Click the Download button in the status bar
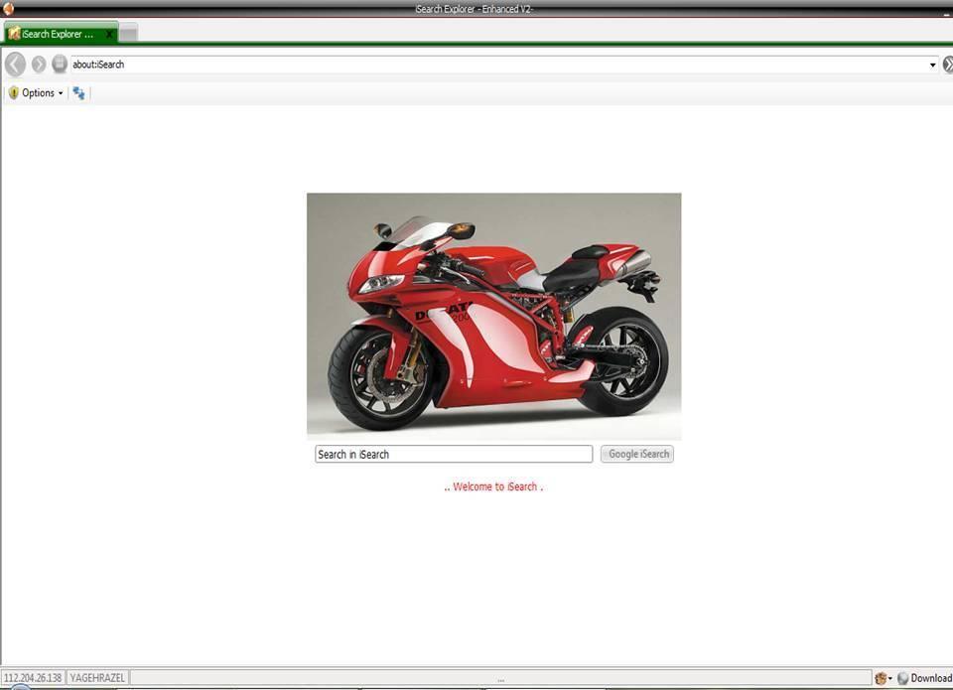 coord(924,678)
